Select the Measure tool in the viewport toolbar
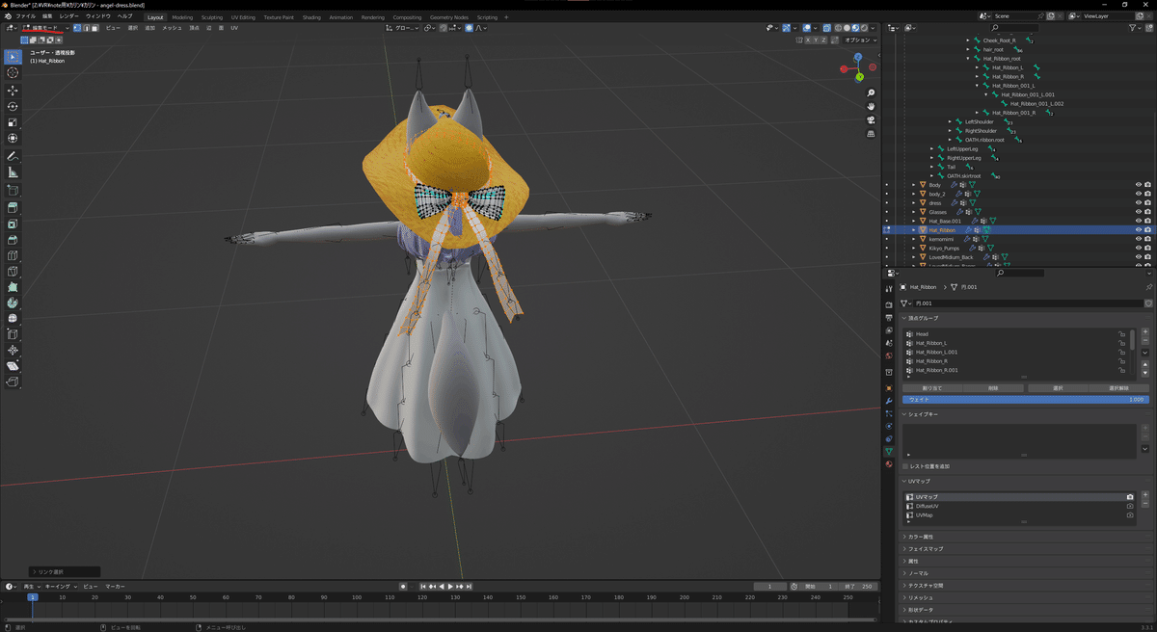This screenshot has width=1157, height=632. tap(13, 172)
